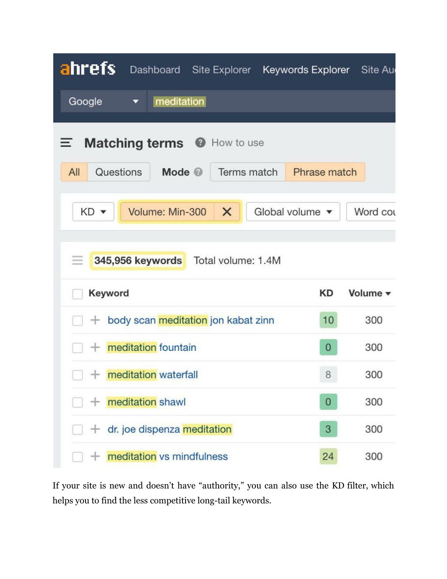Screen dimensions: 447x579
Task: Click the plus icon for meditation vs mindfulness
Action: click(95, 456)
